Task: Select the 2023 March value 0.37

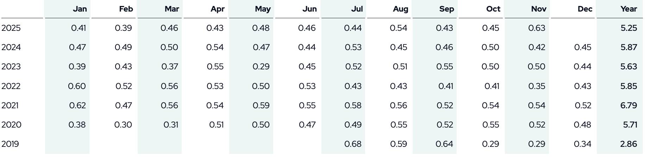Action: tap(170, 67)
